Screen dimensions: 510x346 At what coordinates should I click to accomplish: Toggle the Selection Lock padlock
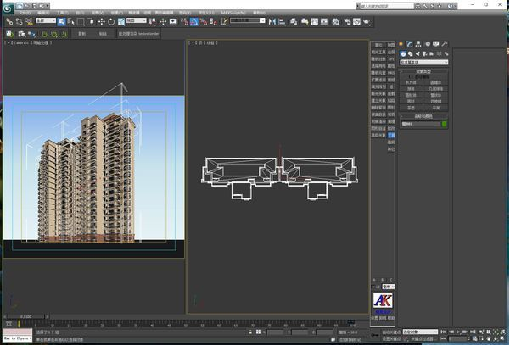point(250,332)
